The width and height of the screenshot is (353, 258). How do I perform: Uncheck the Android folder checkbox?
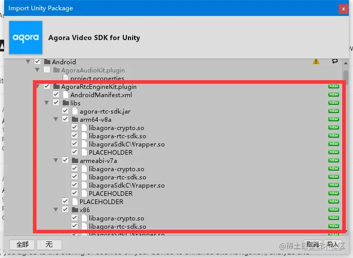pos(38,61)
